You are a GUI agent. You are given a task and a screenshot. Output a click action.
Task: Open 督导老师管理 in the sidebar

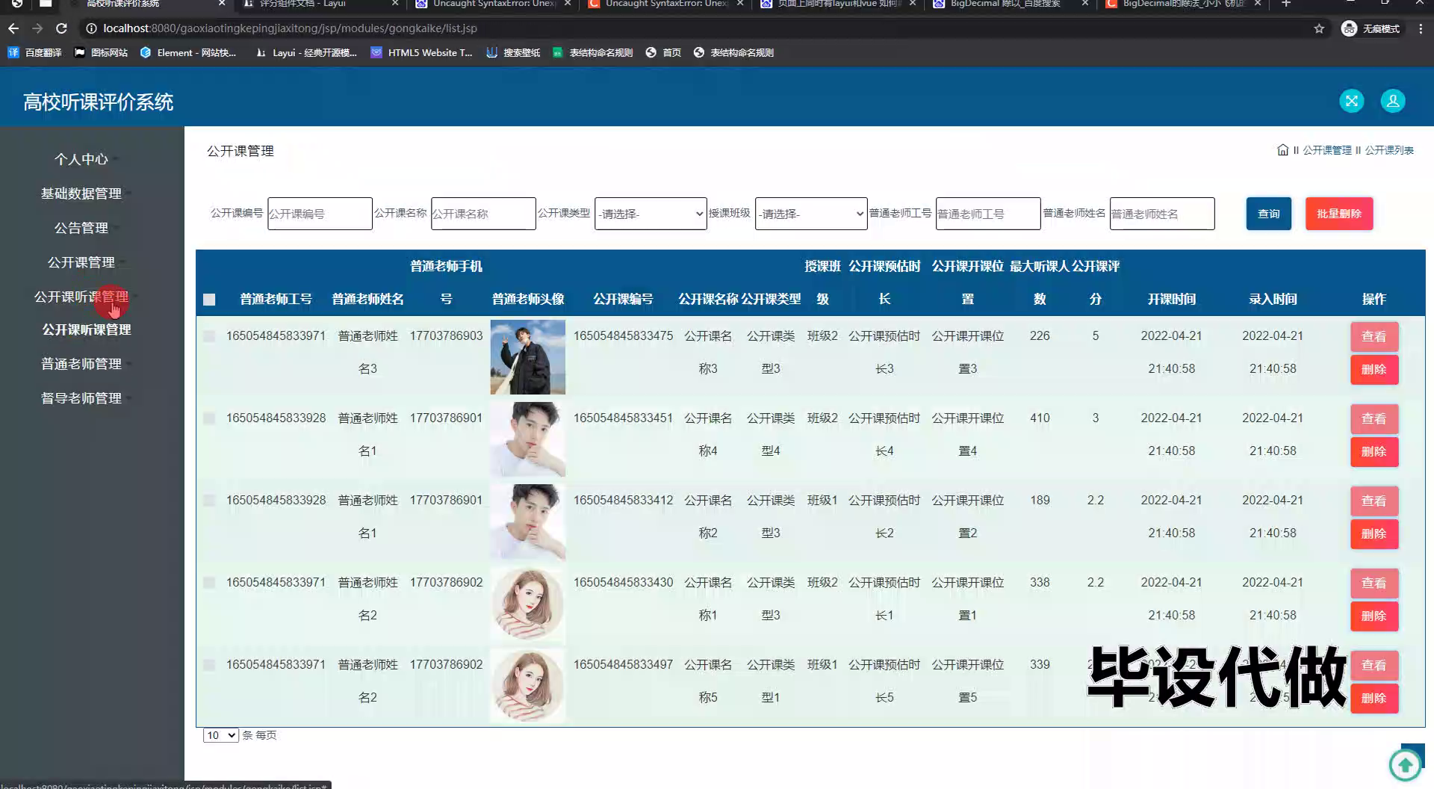click(81, 398)
